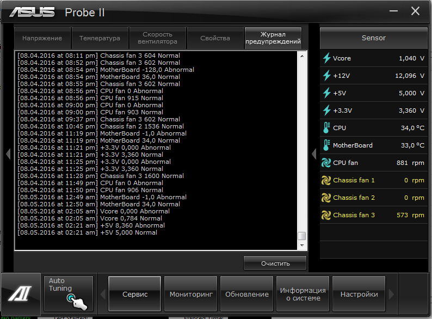Click the Chassis fan 2 icon
This screenshot has width=432, height=319.
326,198
